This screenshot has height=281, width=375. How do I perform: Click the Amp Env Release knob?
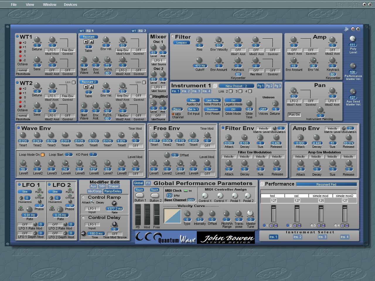tap(348, 137)
